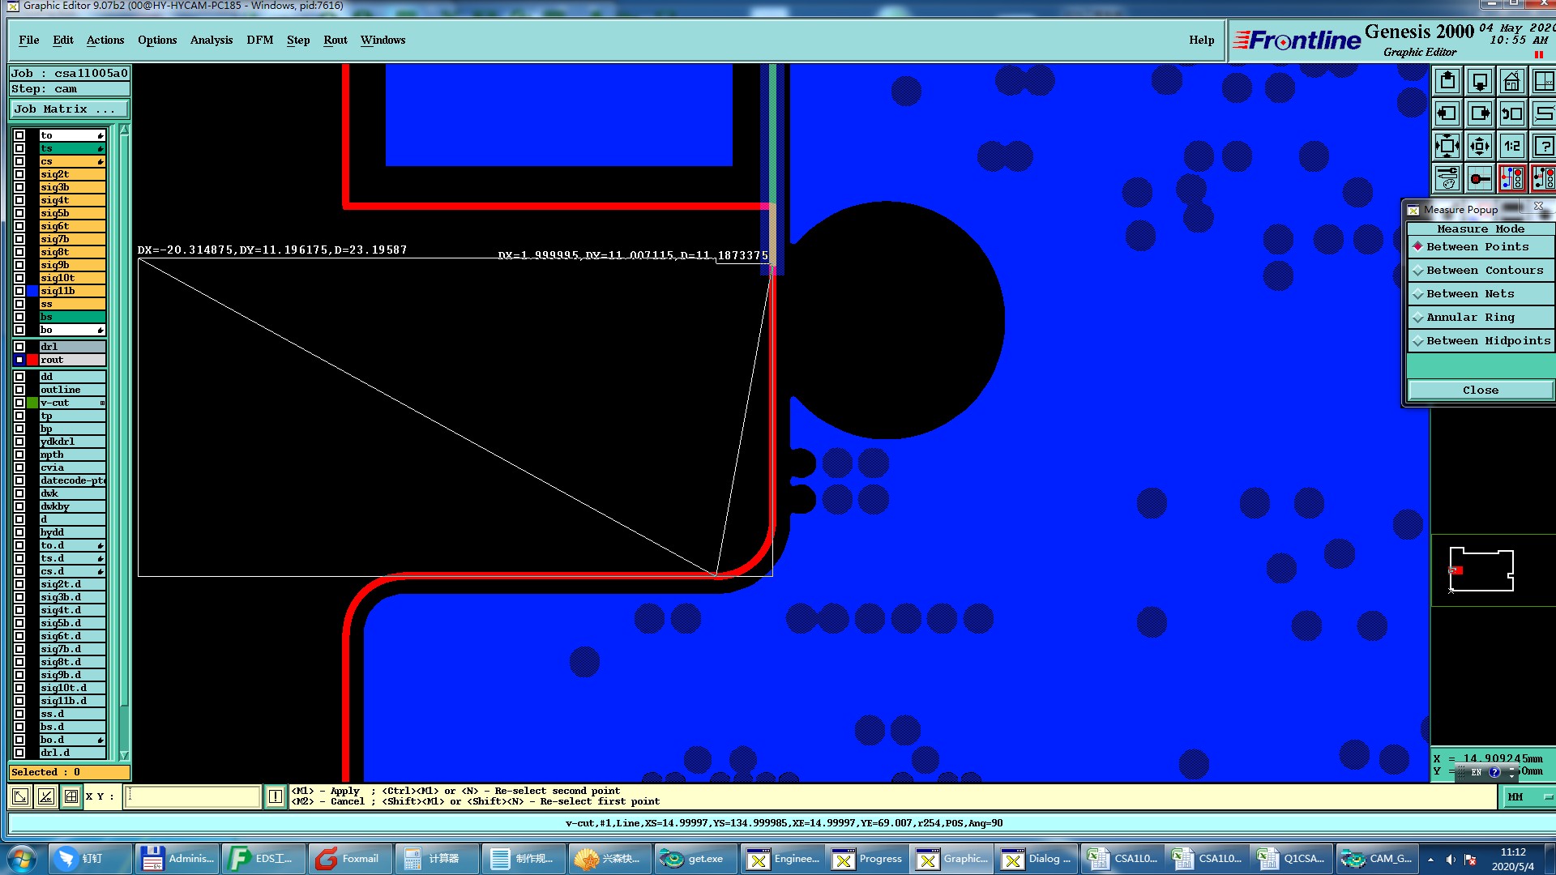Click the pan left arrow icon
Screen dimensions: 1556x875
tap(1447, 114)
